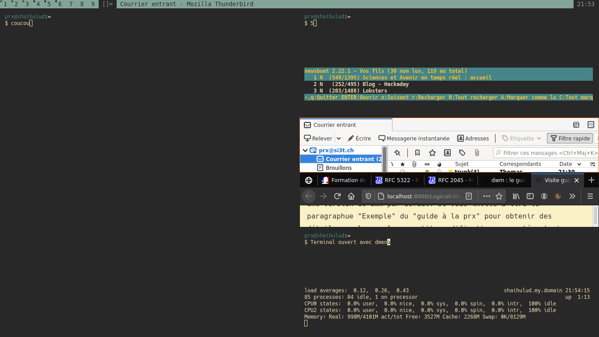Toggle attachment quick filter paperclip
The width and height of the screenshot is (599, 337).
click(x=477, y=153)
